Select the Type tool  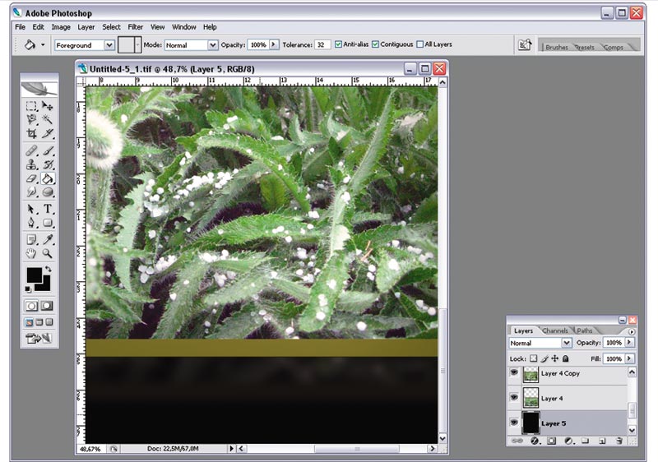tap(48, 208)
